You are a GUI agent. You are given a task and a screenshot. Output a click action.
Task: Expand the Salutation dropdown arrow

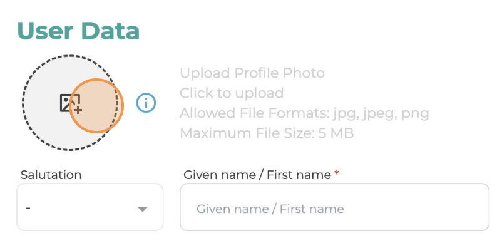(142, 209)
